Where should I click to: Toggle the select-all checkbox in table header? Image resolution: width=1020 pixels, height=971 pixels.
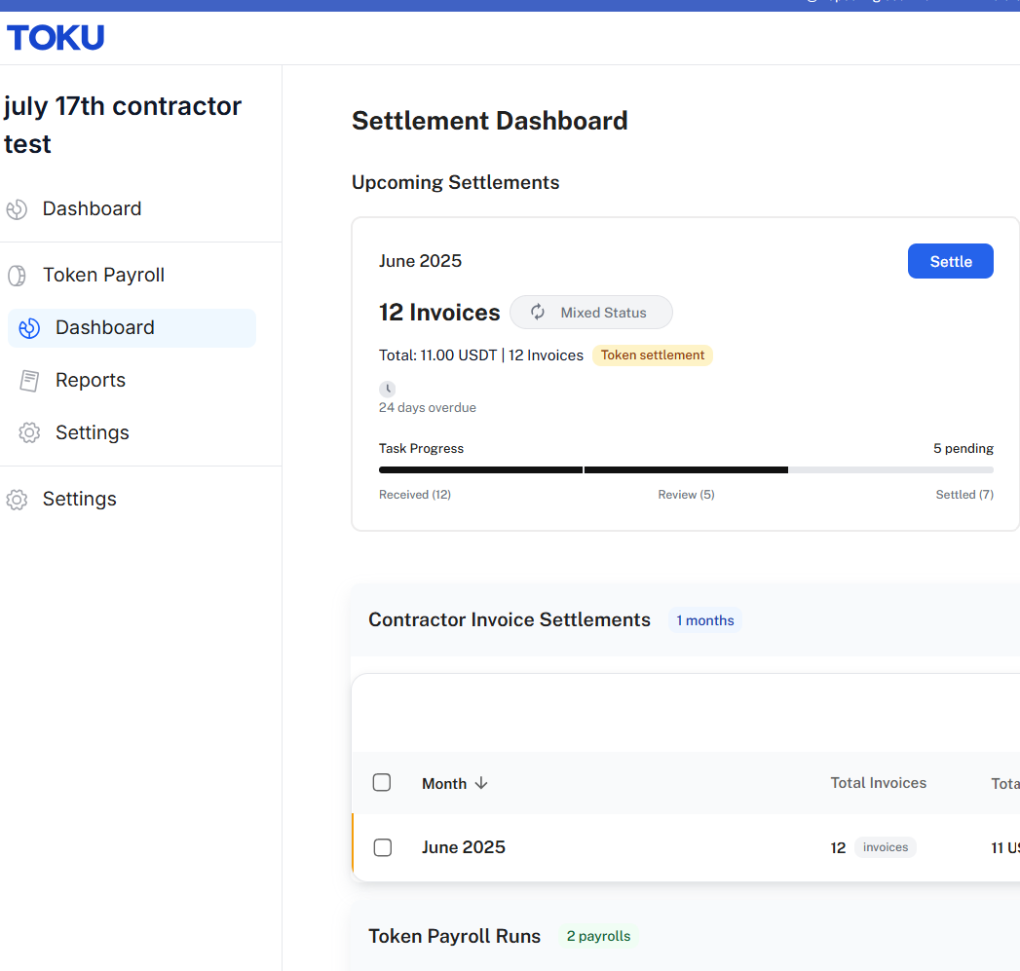tap(382, 782)
